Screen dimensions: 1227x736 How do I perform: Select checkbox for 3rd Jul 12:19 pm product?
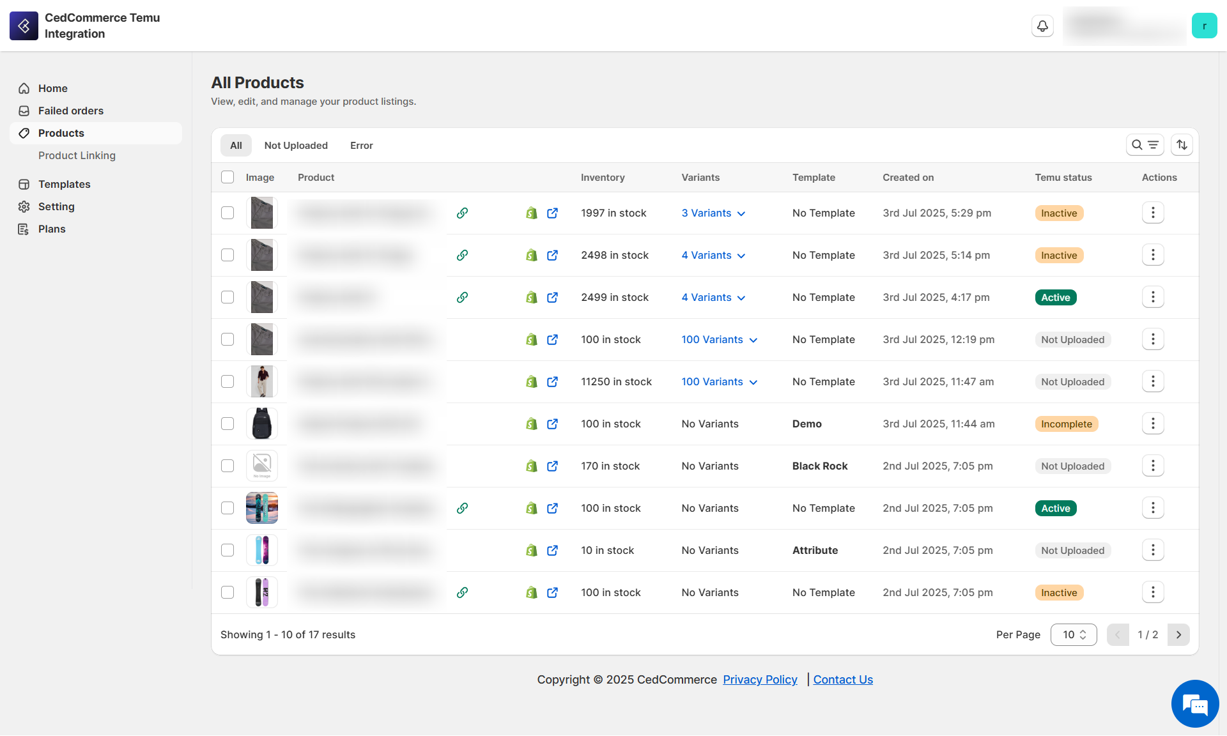pyautogui.click(x=228, y=339)
